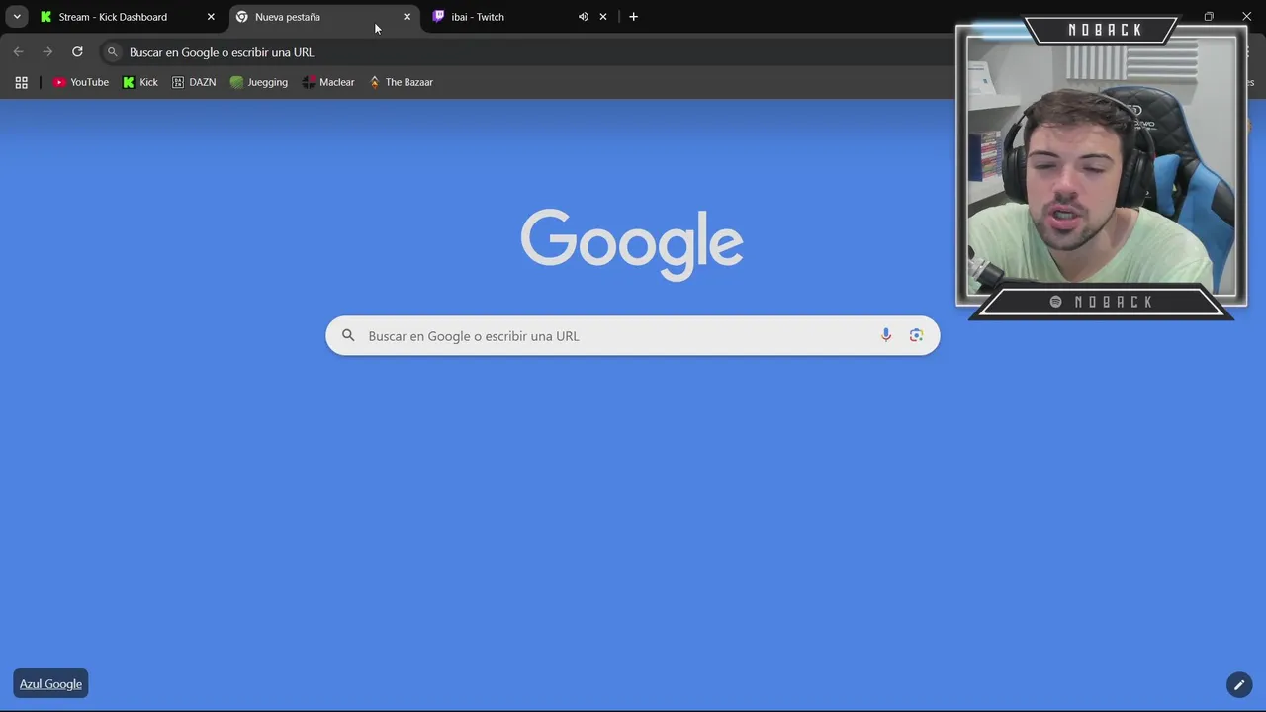The width and height of the screenshot is (1266, 712).
Task: Open the tab search dropdown arrow
Action: 17,17
